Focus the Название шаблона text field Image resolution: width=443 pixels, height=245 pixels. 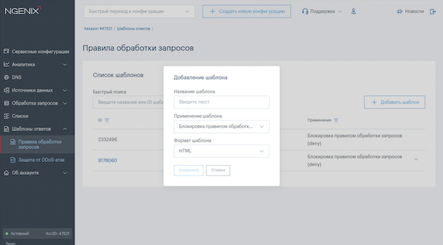(x=221, y=102)
